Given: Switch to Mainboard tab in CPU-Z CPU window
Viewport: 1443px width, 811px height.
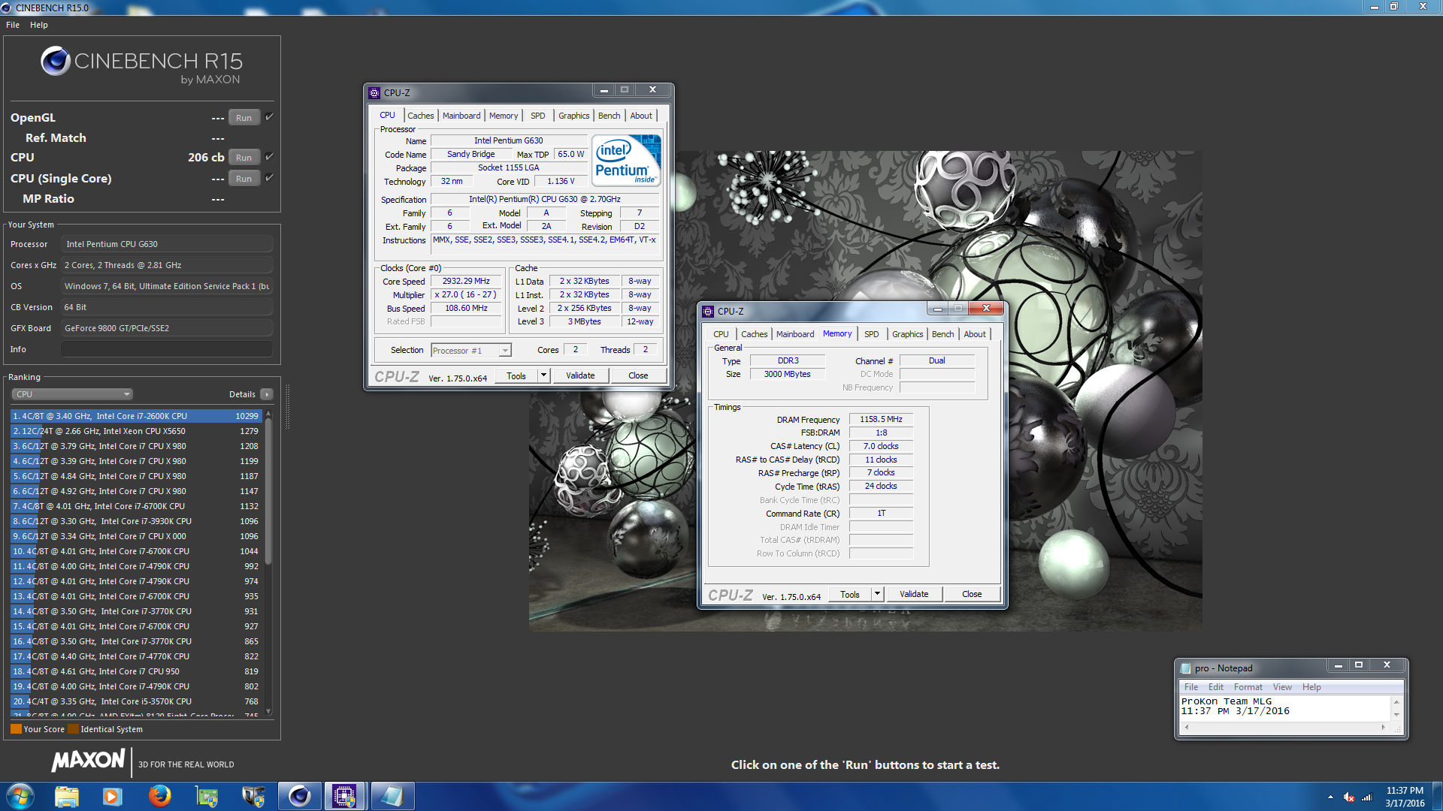Looking at the screenshot, I should [461, 116].
